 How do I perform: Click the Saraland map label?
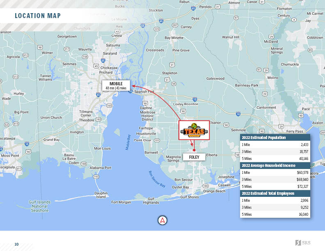click(x=110, y=53)
